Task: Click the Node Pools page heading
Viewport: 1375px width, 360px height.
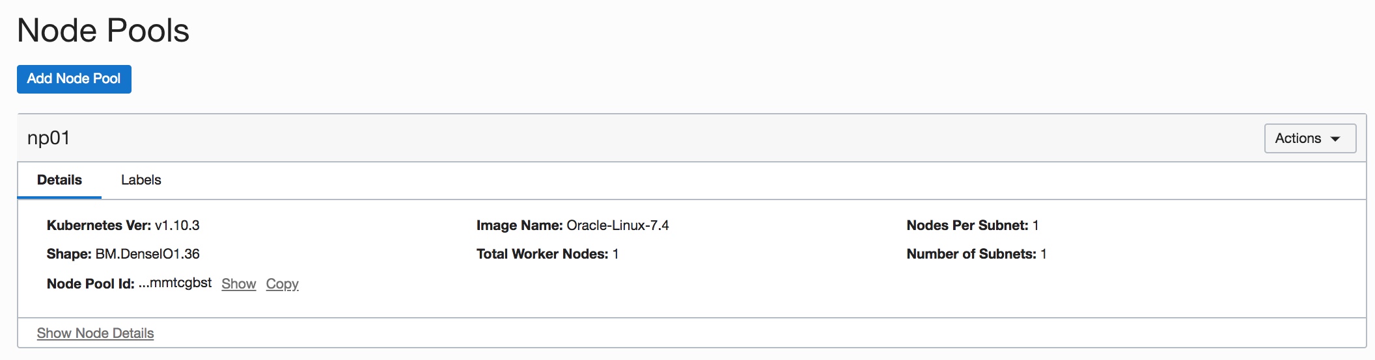Action: (103, 31)
